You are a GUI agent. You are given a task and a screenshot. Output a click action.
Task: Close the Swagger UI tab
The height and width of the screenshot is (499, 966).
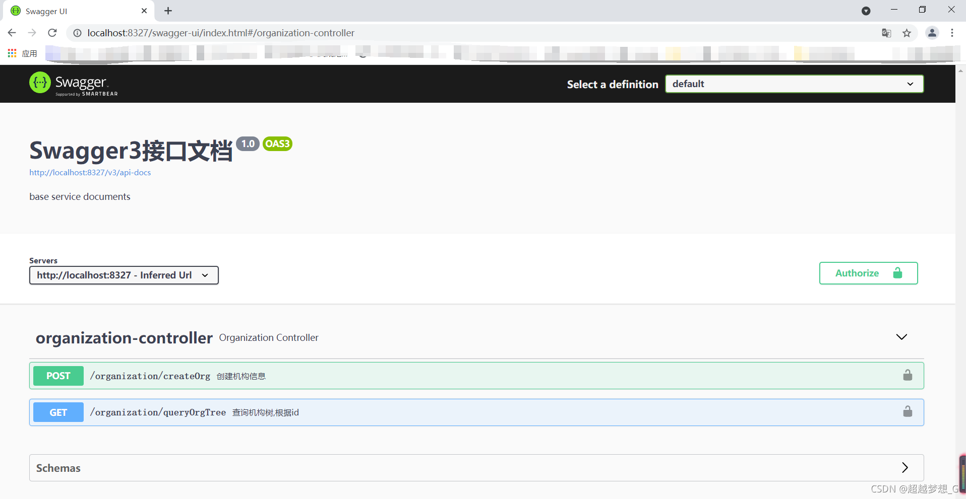click(144, 11)
